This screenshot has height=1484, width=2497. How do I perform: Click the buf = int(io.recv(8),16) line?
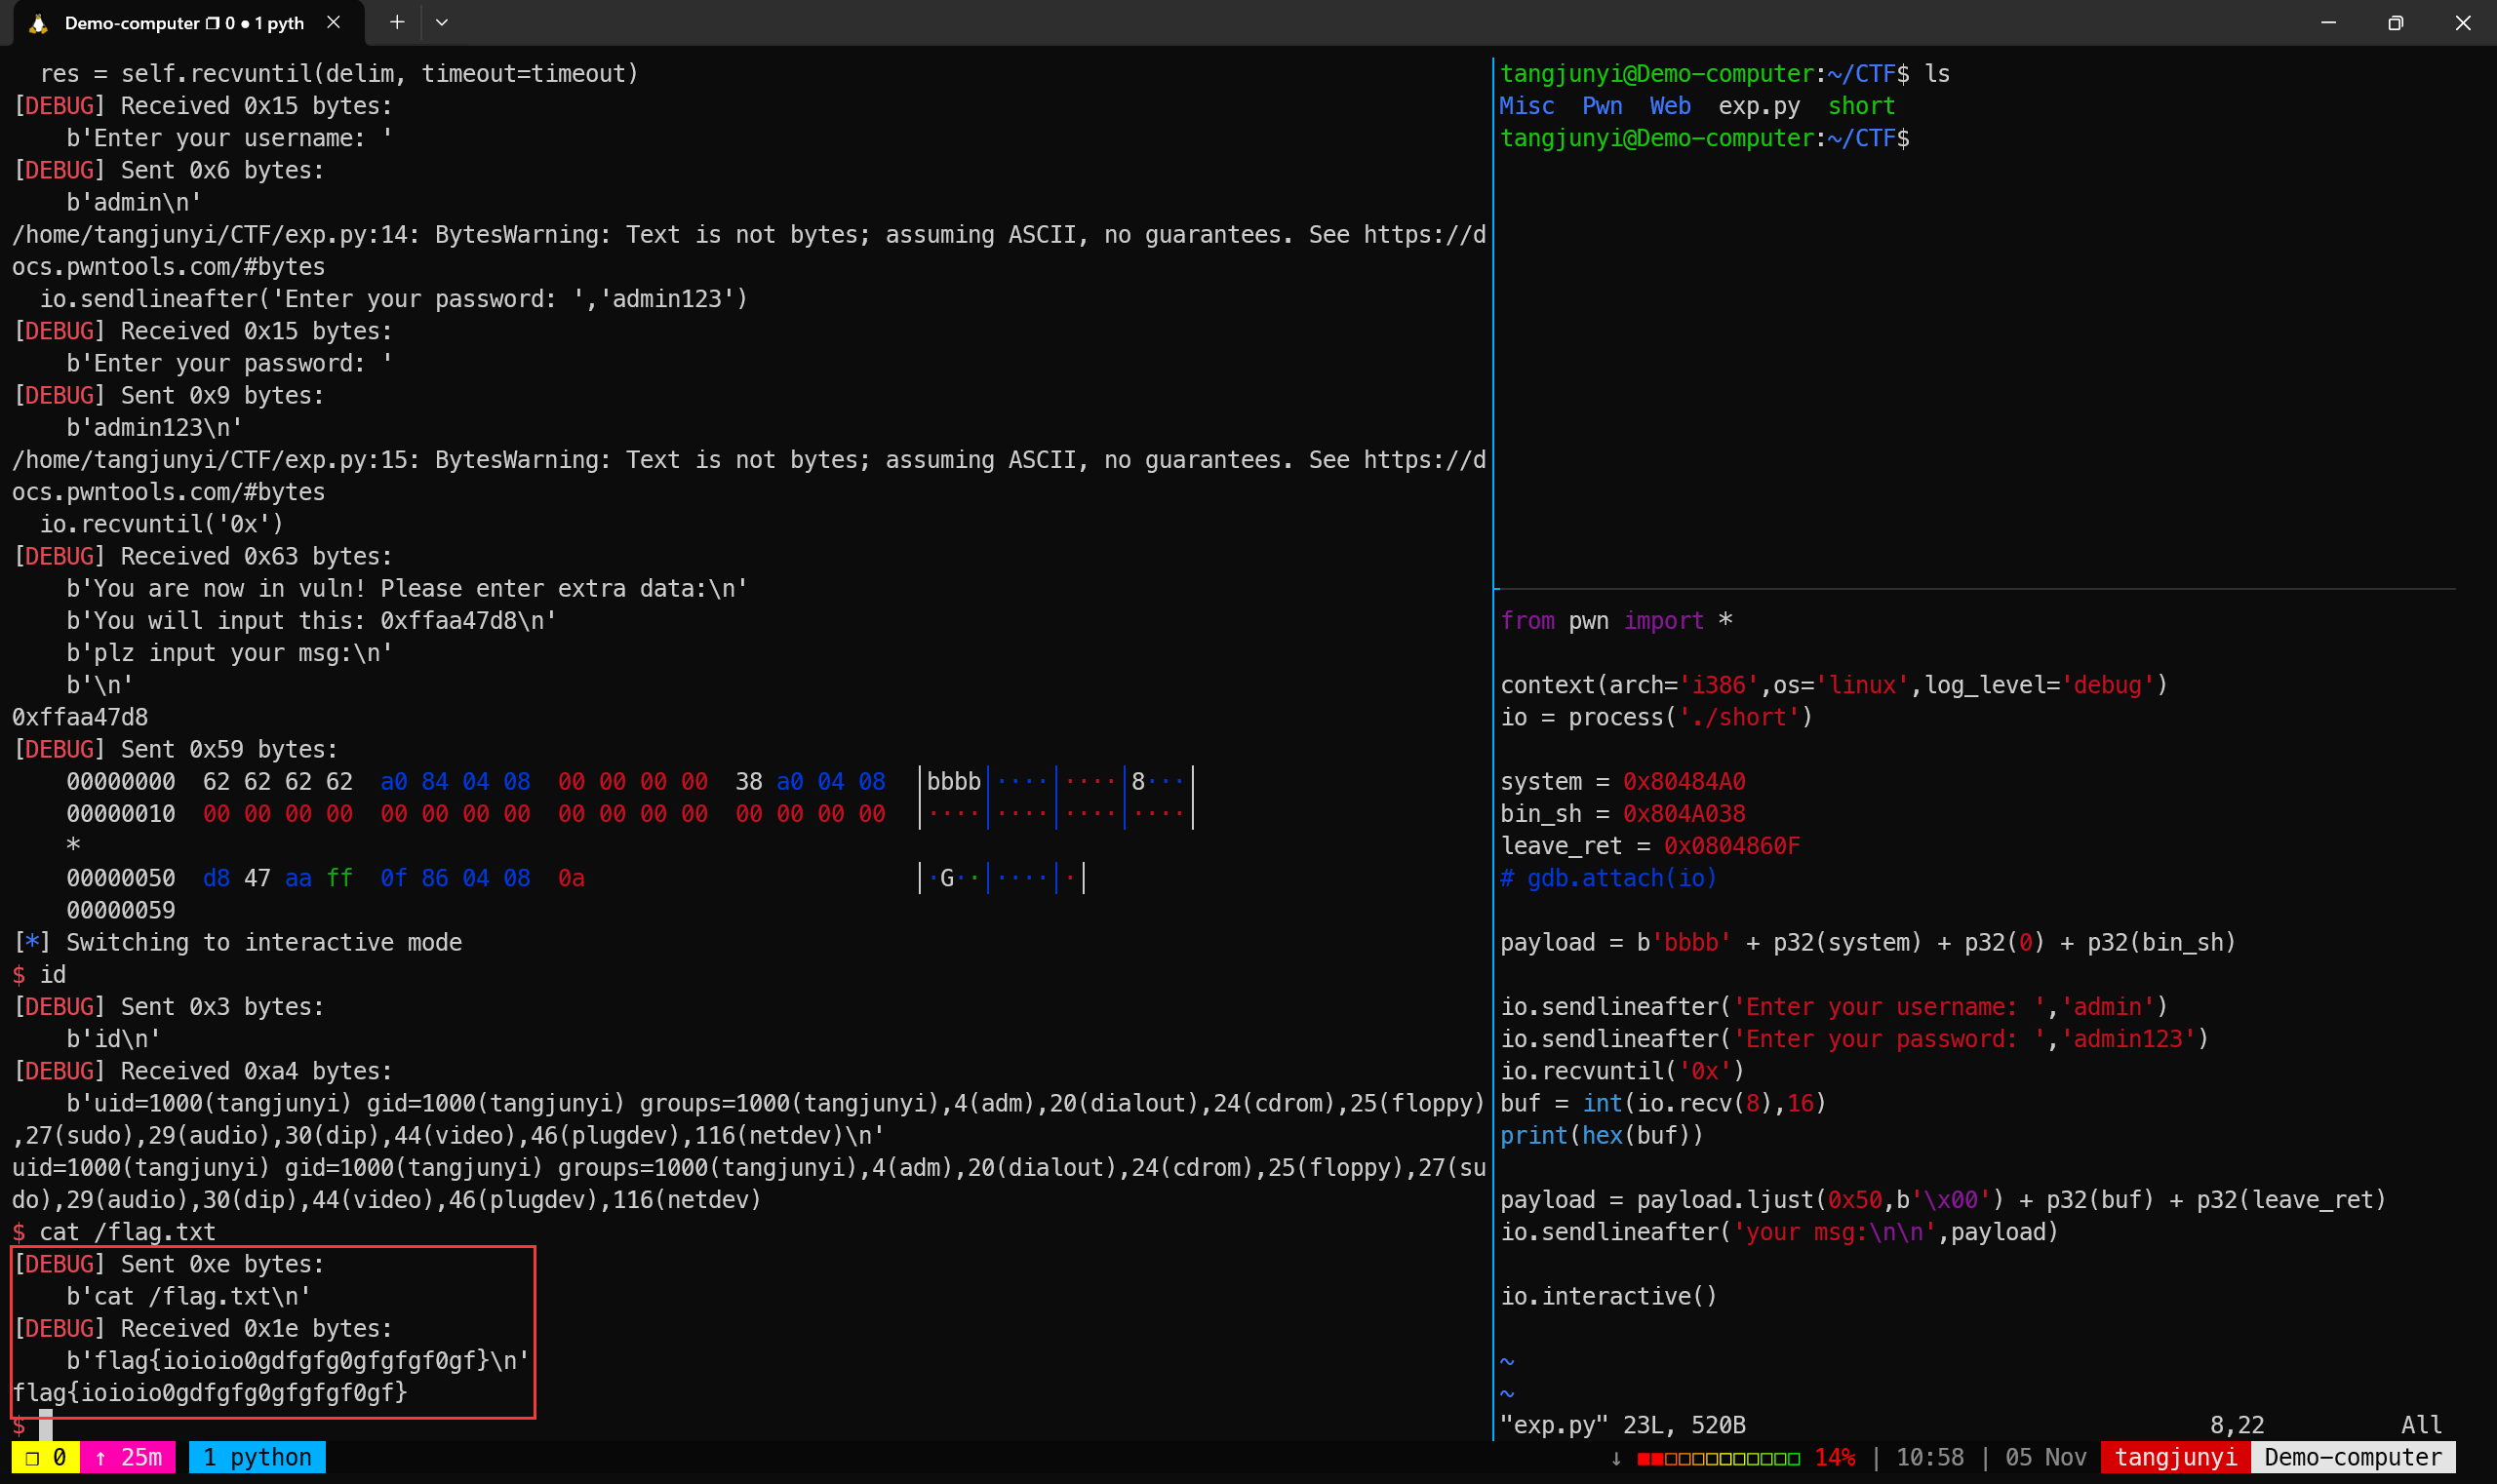tap(1664, 1103)
